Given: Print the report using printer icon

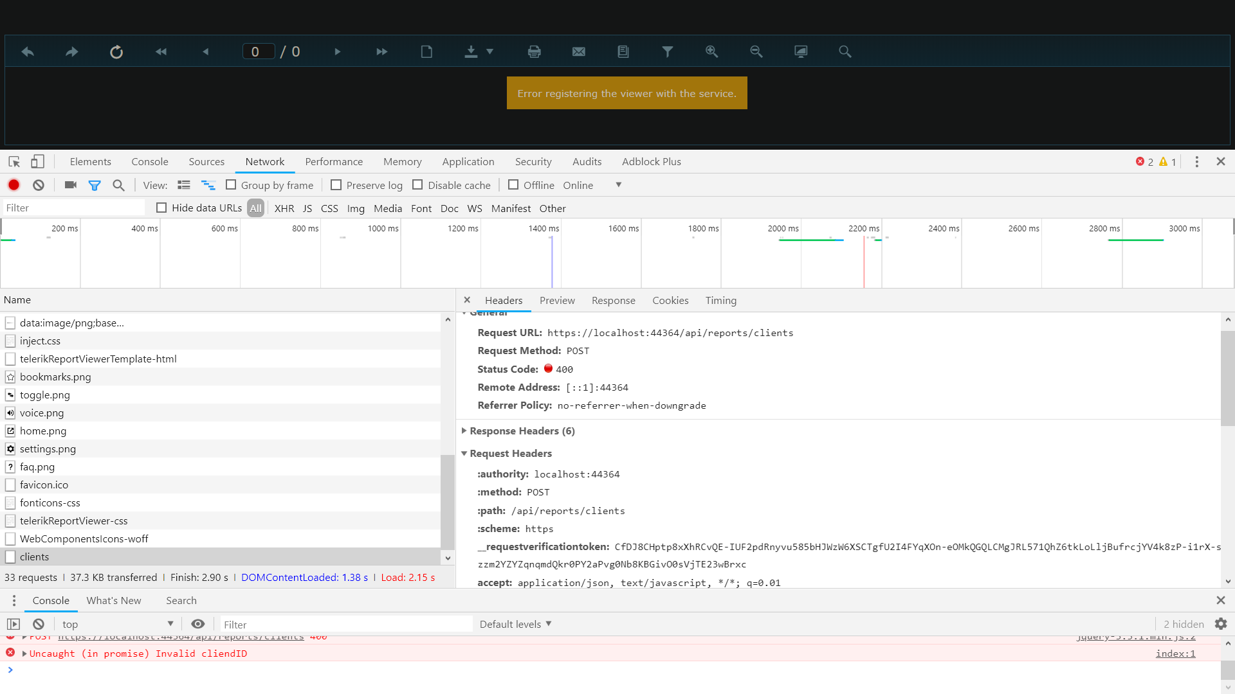Looking at the screenshot, I should point(535,51).
